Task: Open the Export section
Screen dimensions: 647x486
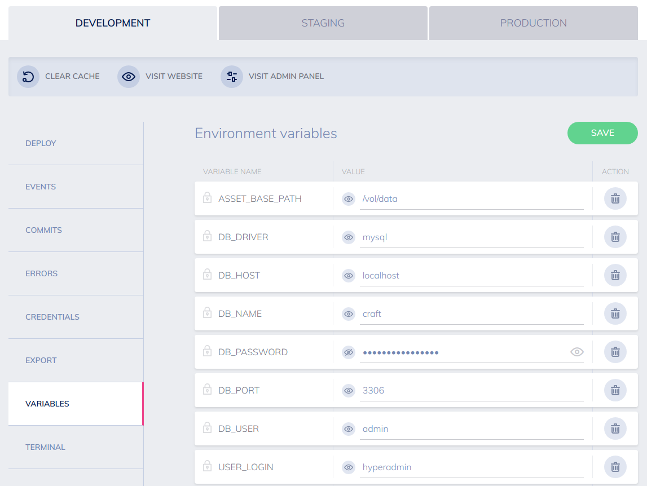Action: click(x=76, y=360)
